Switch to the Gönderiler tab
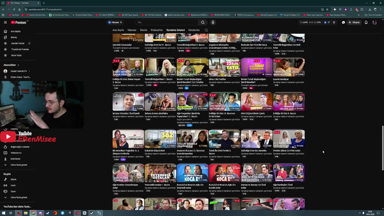 [194, 30]
